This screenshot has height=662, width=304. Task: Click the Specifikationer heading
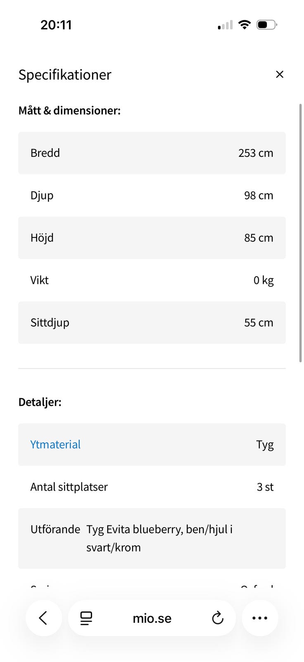click(x=65, y=75)
